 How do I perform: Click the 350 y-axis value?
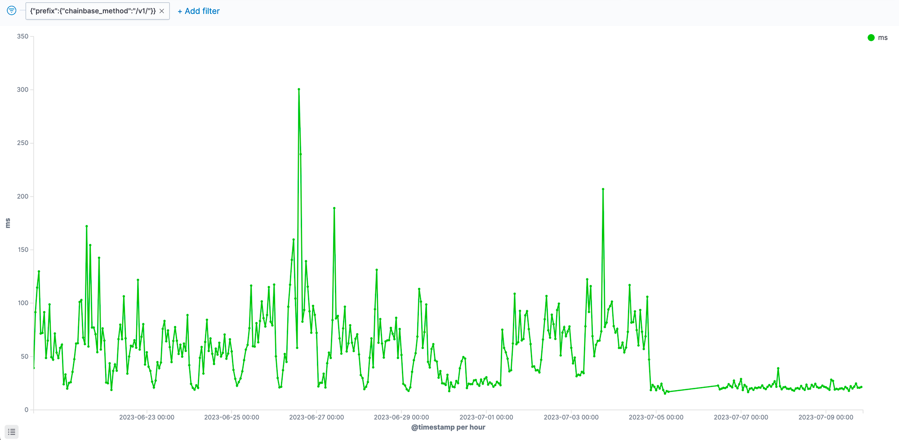22,36
